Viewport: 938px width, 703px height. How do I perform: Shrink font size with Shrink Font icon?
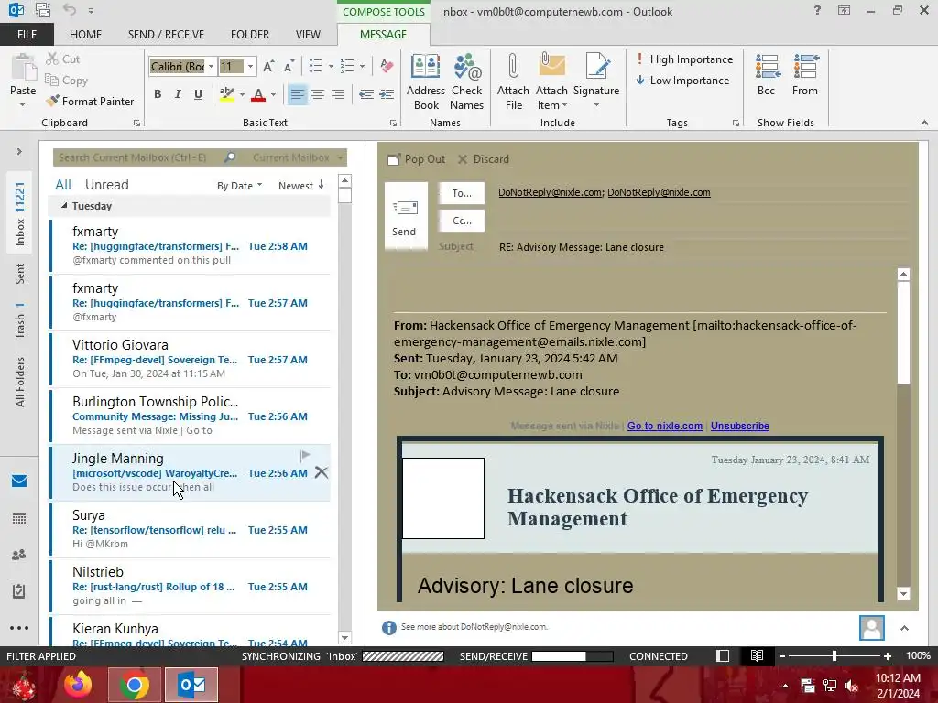click(x=289, y=66)
